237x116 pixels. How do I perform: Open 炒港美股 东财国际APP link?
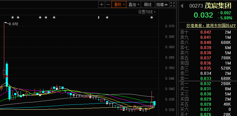(211, 26)
